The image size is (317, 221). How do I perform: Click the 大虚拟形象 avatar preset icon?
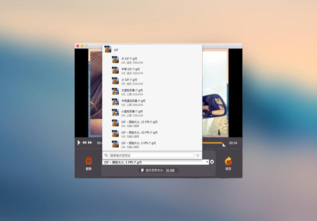pyautogui.click(x=115, y=91)
